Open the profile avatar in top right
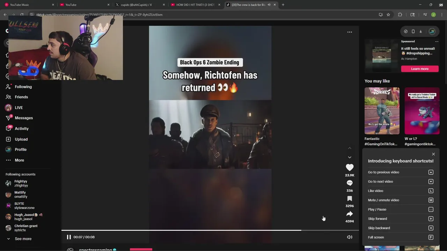 coord(432,31)
